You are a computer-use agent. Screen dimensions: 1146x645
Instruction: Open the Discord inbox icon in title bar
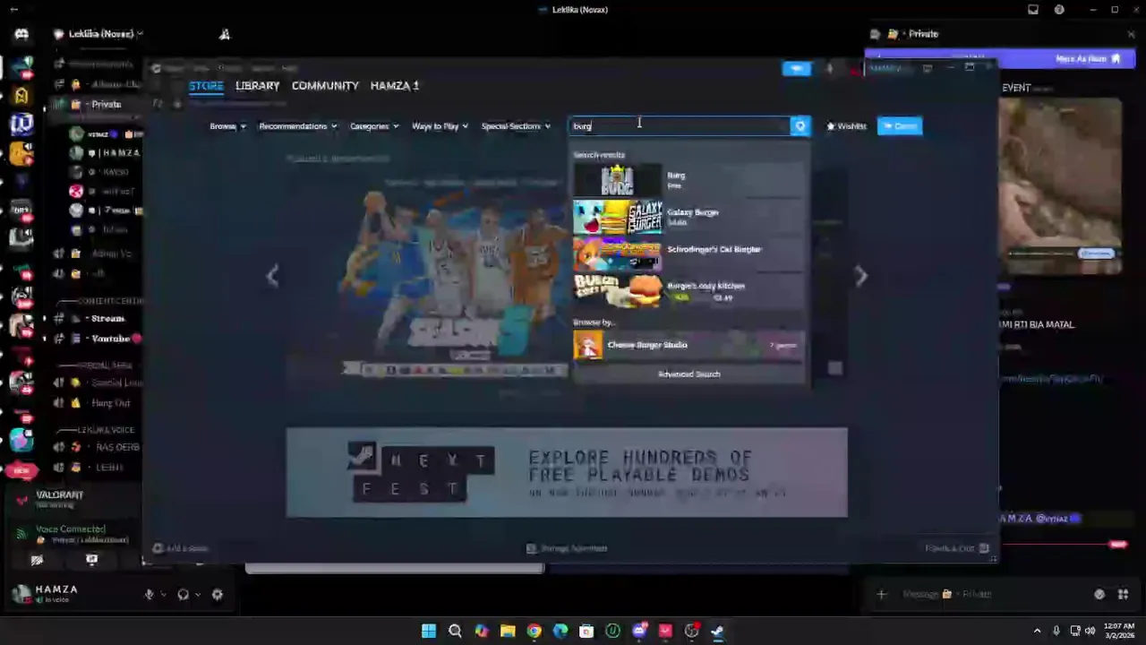coord(1033,10)
